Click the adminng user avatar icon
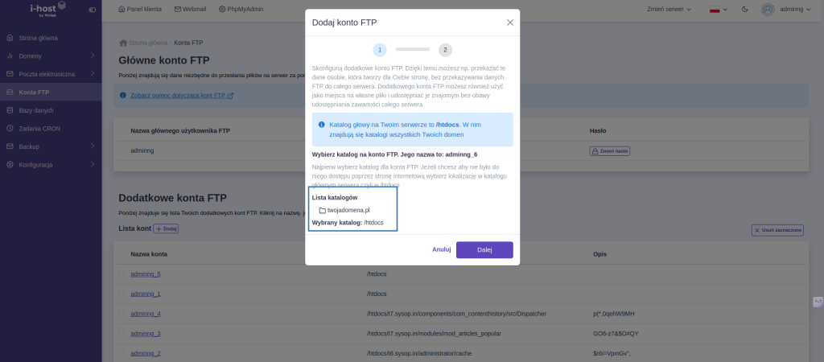 [x=768, y=10]
